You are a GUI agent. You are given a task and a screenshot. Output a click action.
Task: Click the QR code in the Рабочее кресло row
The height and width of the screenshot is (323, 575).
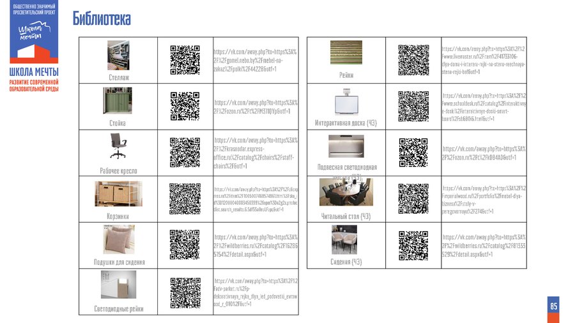pos(185,153)
